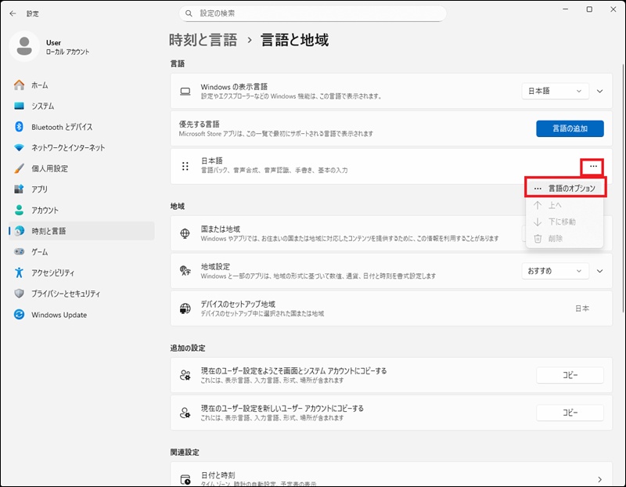Click the back arrow in the title bar

(x=13, y=13)
